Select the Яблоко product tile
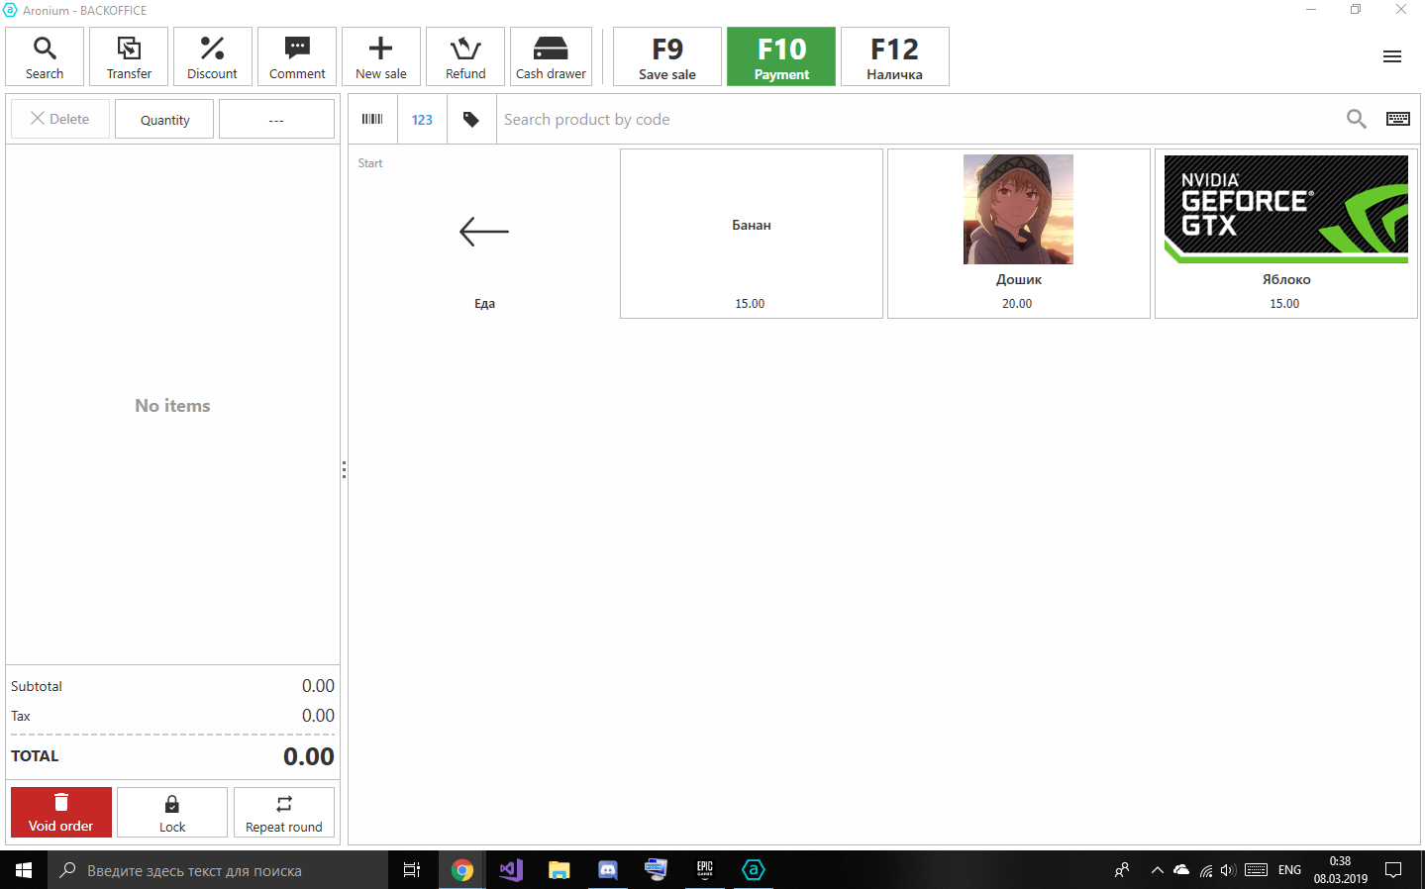Image resolution: width=1425 pixels, height=889 pixels. [x=1285, y=234]
